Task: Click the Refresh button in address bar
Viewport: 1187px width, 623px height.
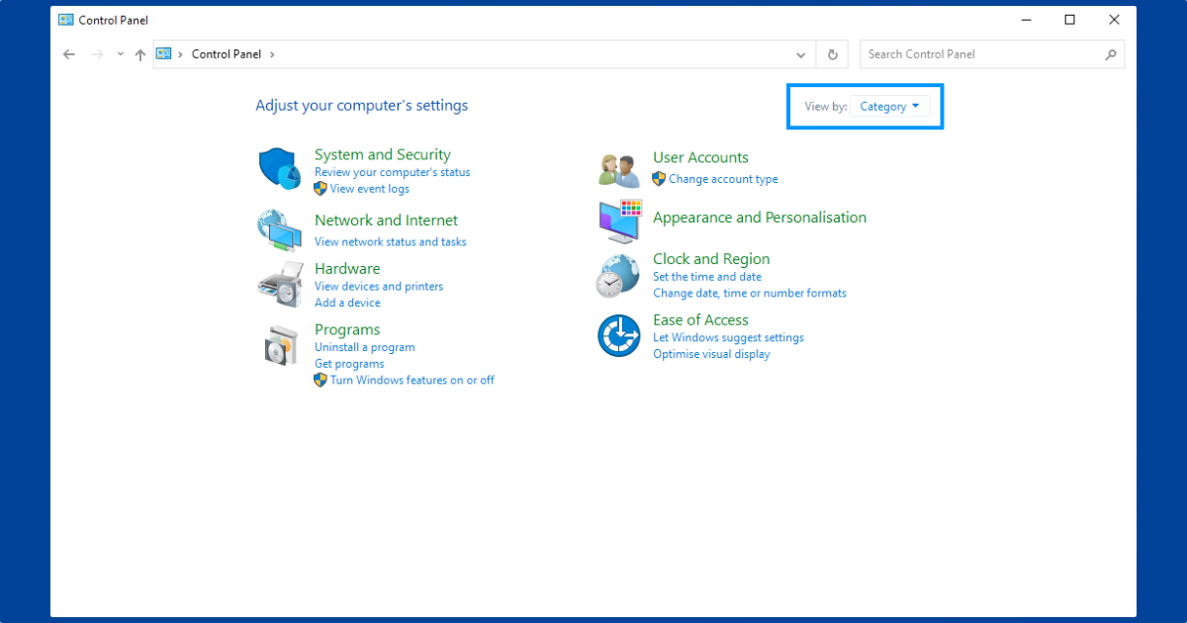Action: [832, 54]
